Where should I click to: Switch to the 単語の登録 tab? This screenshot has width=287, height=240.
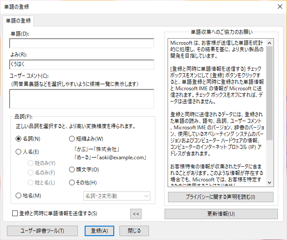(x=17, y=20)
